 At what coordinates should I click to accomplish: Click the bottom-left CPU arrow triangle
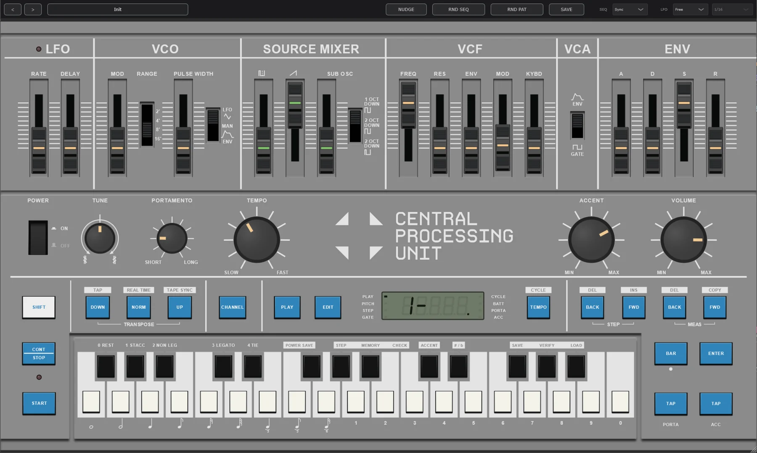click(x=342, y=252)
